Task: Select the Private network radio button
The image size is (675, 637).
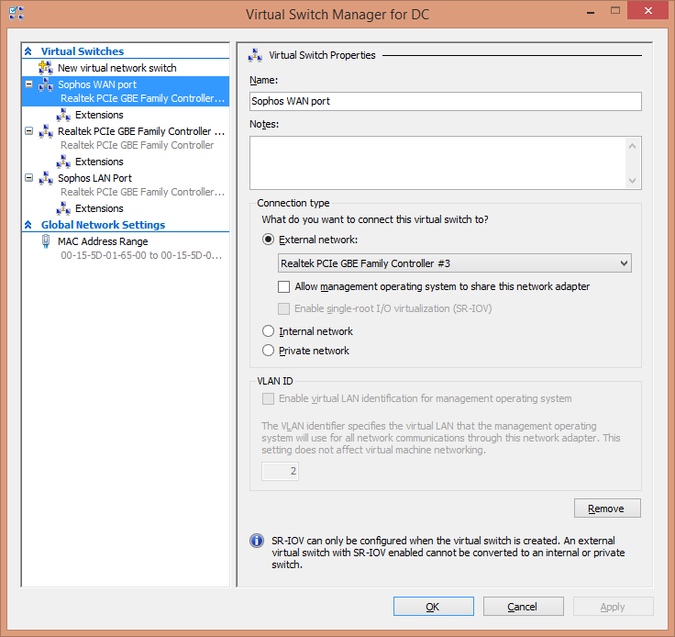Action: [x=268, y=350]
